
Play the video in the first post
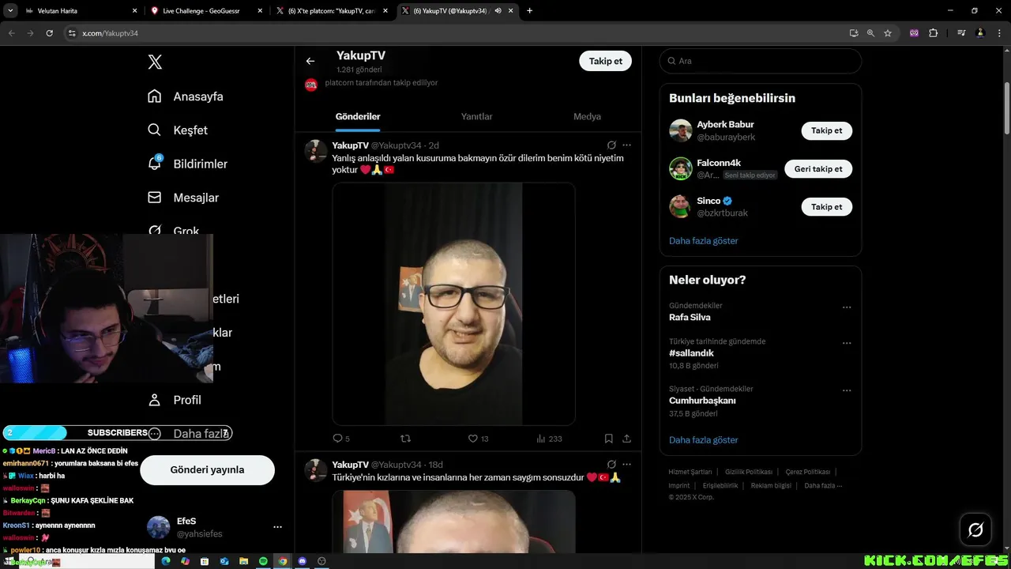pyautogui.click(x=453, y=304)
